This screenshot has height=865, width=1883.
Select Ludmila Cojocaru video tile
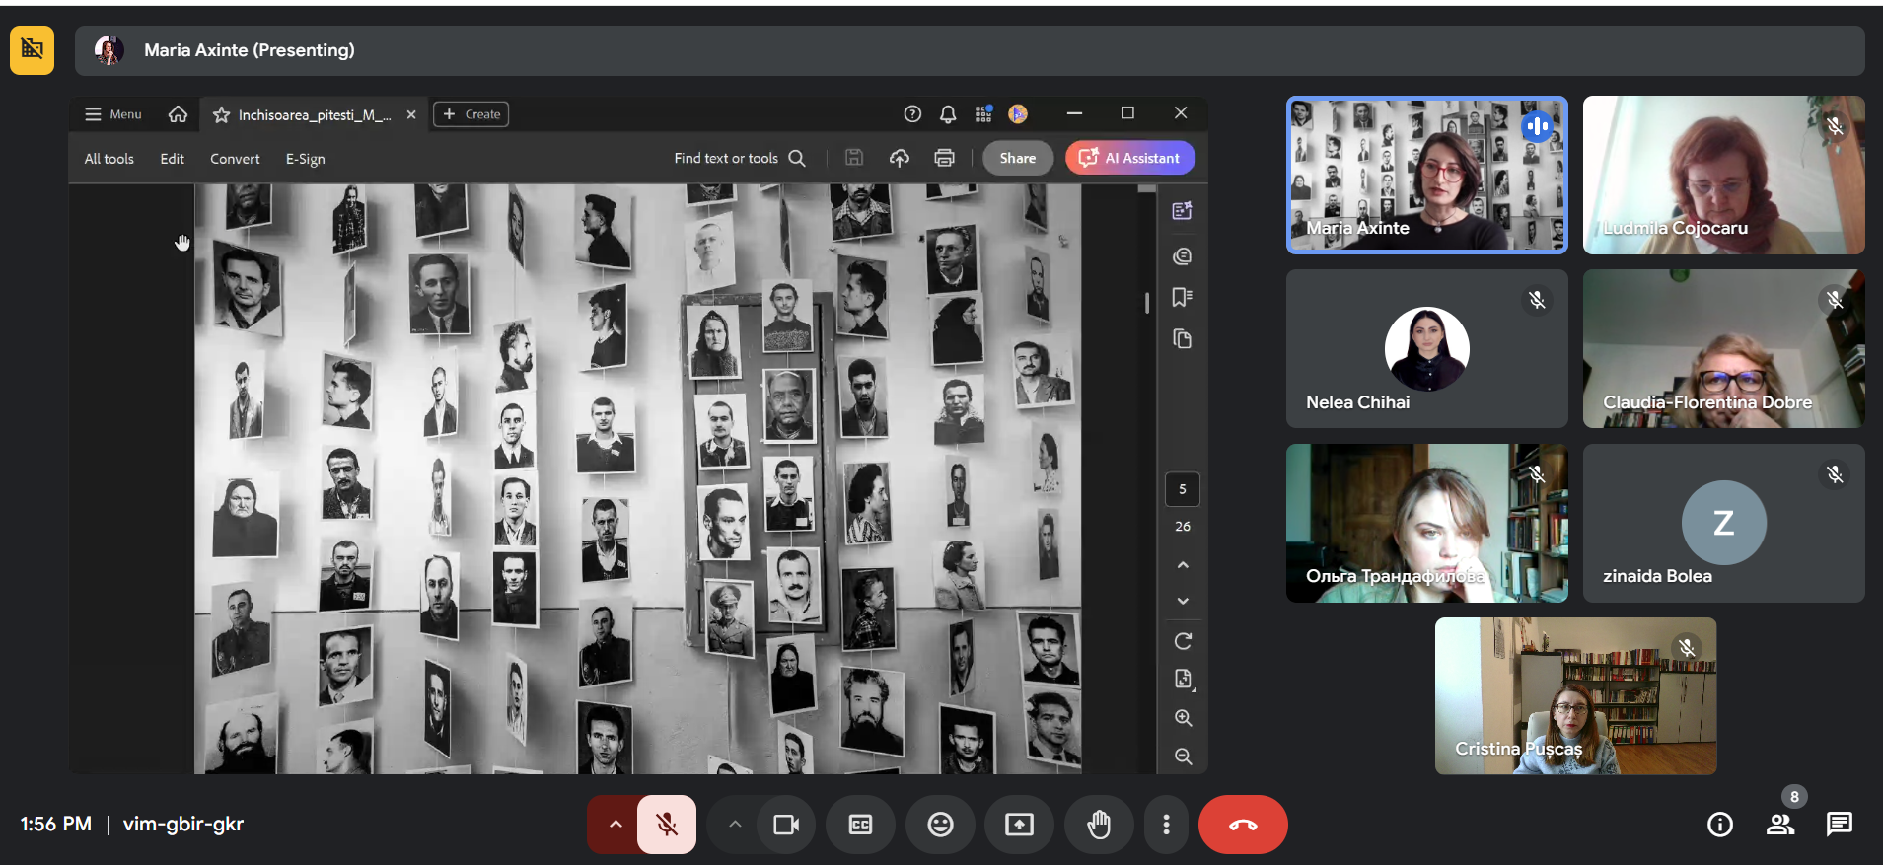1723,175
